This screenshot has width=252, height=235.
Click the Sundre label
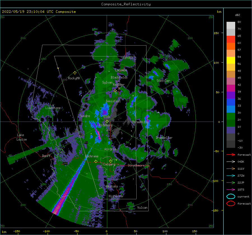(x=85, y=116)
